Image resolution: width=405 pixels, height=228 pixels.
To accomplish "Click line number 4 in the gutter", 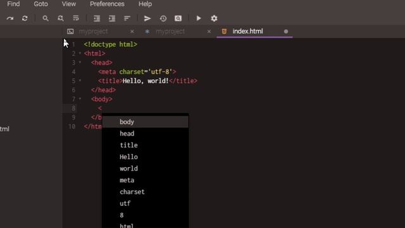I will point(73,72).
